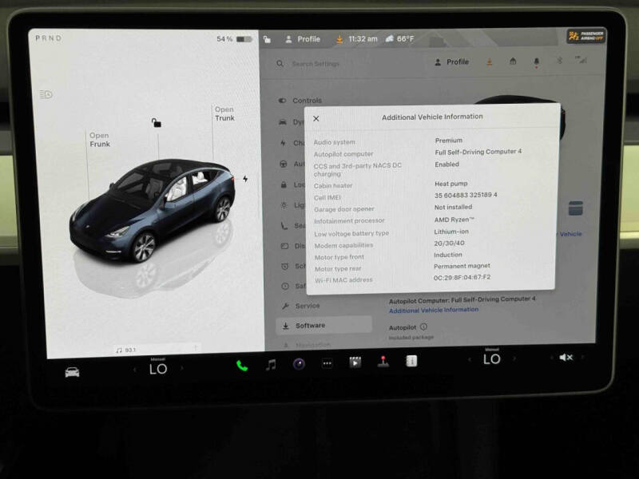Close the Additional Vehicle Information dialog
Image resolution: width=639 pixels, height=479 pixels.
(316, 118)
